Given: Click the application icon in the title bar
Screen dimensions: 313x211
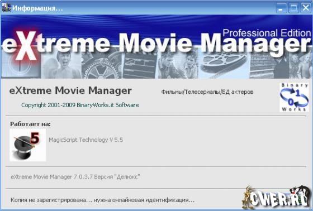Looking at the screenshot, I should pyautogui.click(x=6, y=8).
